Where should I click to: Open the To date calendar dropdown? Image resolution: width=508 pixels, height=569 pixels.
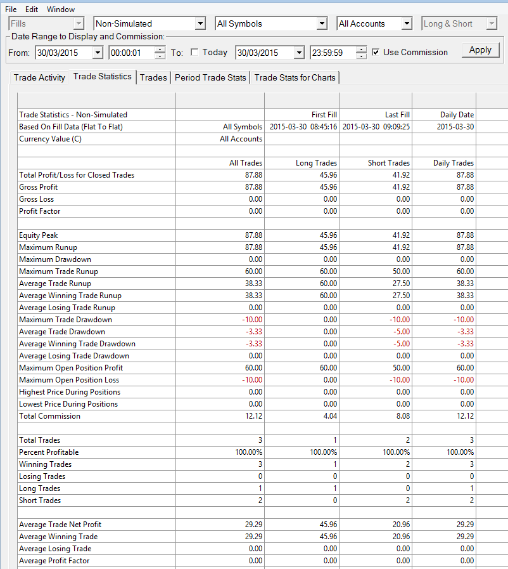299,53
